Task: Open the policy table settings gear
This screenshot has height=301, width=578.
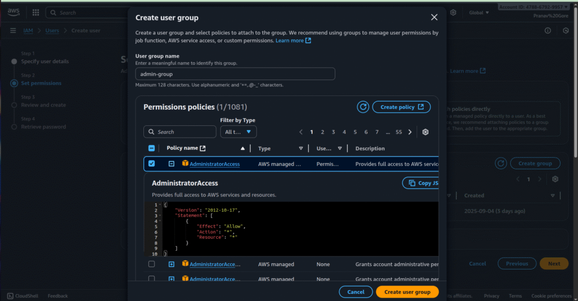Action: [x=426, y=132]
